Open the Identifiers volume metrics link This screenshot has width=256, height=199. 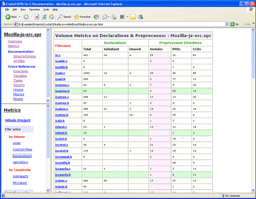coord(21,162)
